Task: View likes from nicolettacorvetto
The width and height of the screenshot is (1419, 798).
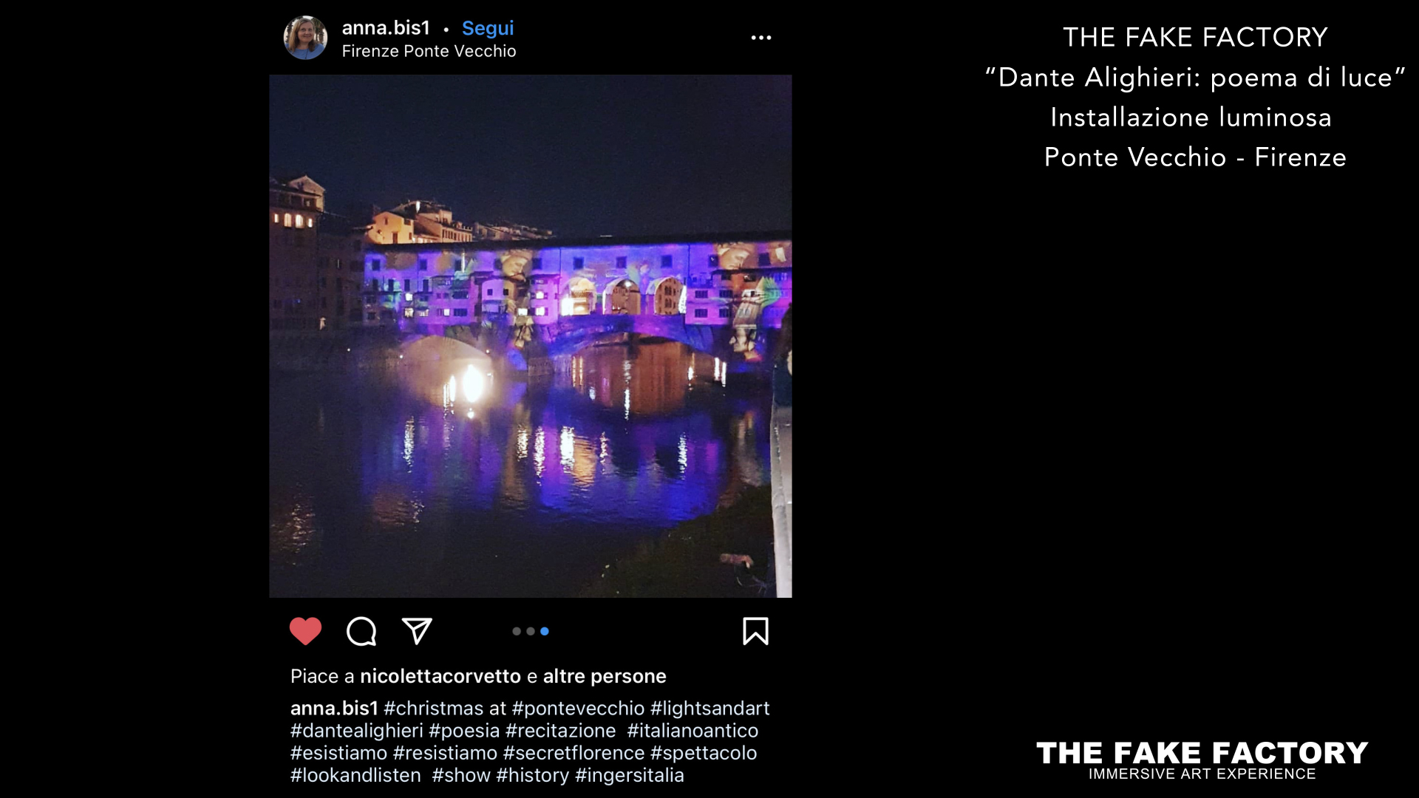Action: 440,676
